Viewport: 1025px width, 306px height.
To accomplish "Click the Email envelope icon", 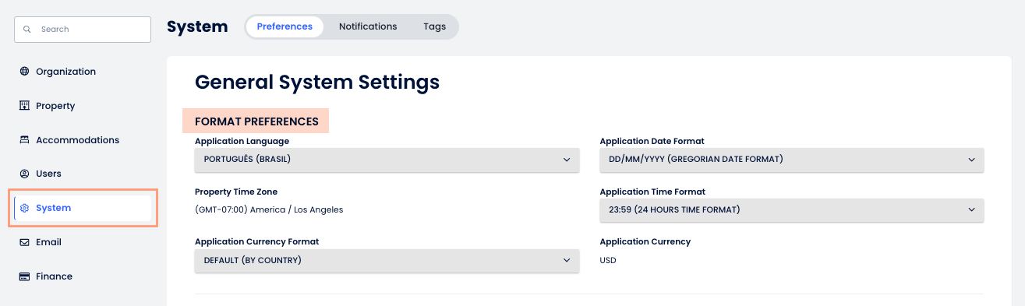I will pyautogui.click(x=24, y=242).
